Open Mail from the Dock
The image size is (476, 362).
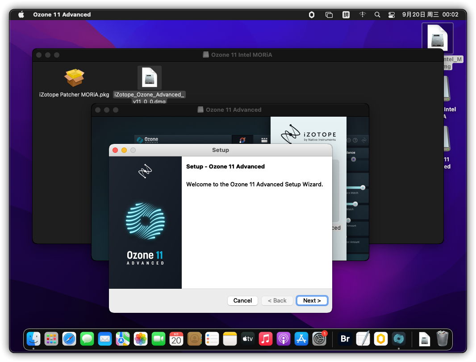tap(105, 339)
